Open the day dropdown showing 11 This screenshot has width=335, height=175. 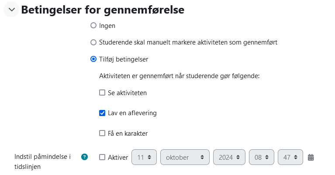tap(144, 157)
